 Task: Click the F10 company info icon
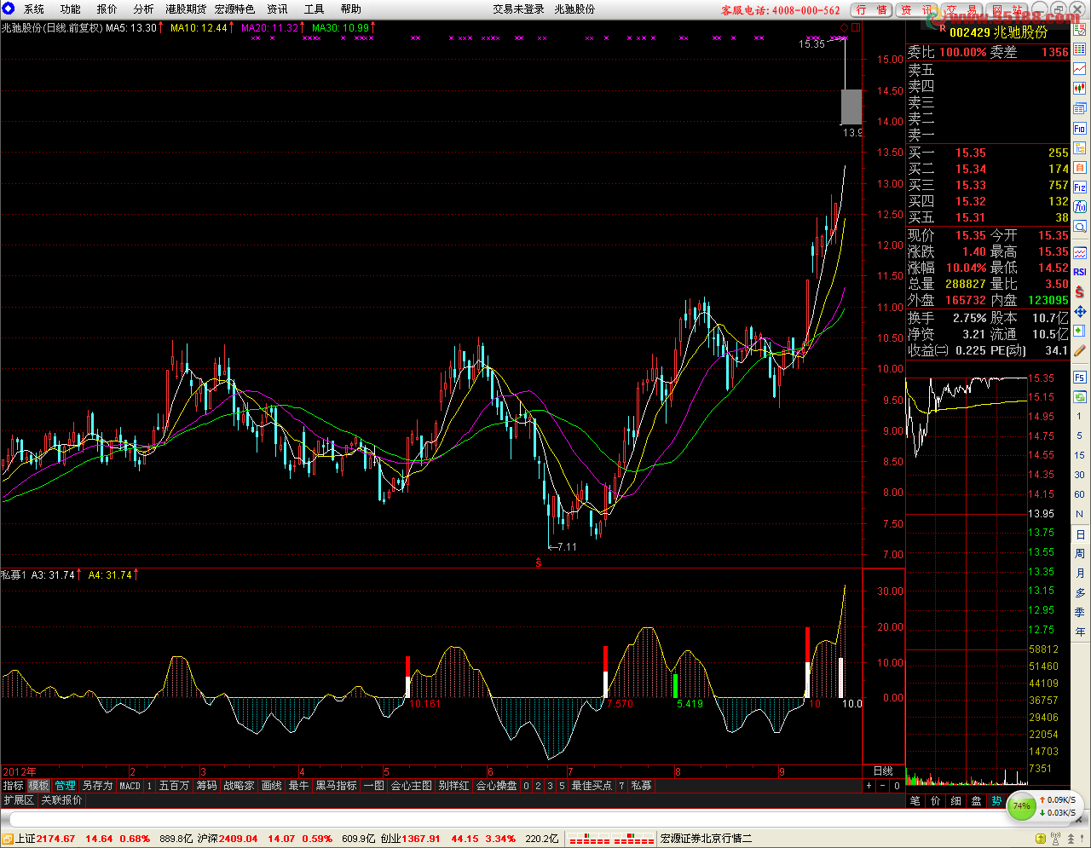click(x=1080, y=129)
